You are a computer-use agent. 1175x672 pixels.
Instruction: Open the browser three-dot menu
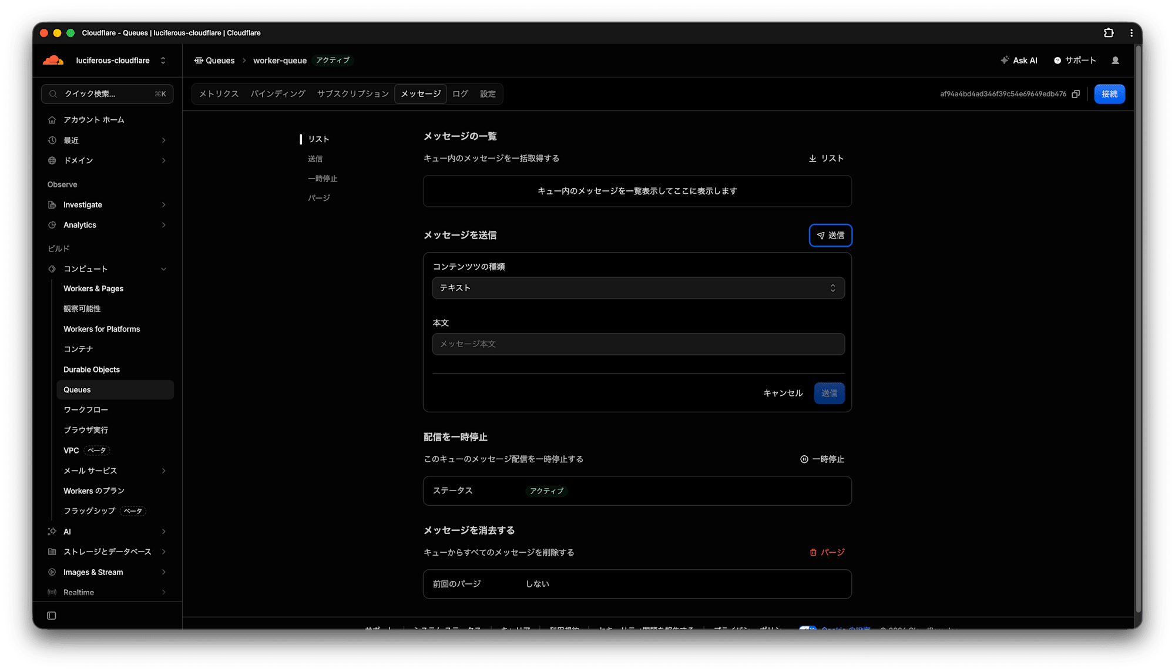1132,33
